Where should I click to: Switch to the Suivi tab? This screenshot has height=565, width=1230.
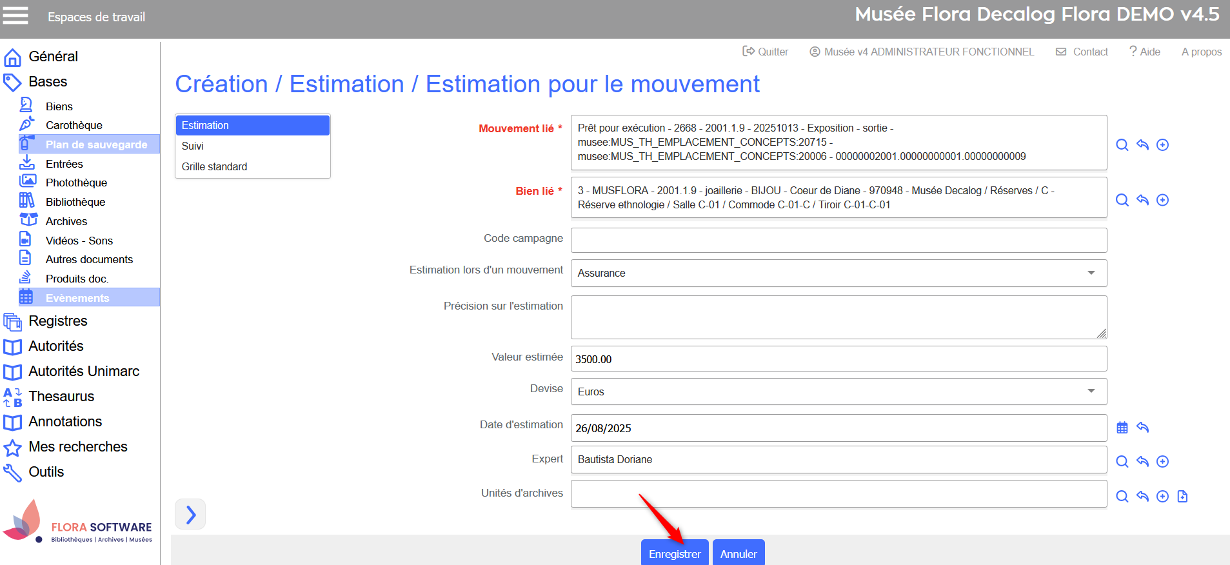click(x=193, y=146)
